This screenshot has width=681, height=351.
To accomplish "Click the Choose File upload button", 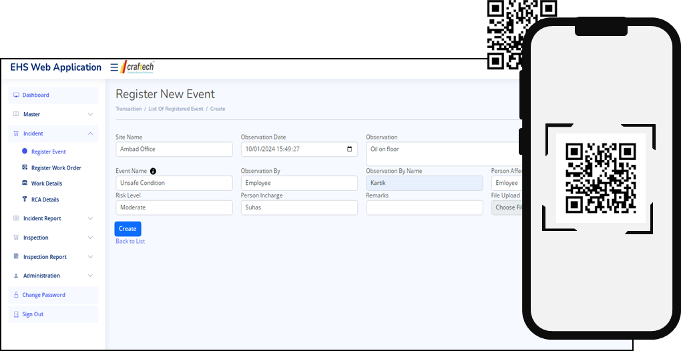I will click(506, 208).
